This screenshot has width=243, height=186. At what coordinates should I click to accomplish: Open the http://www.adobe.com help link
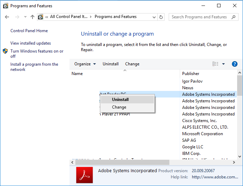coord(215,177)
